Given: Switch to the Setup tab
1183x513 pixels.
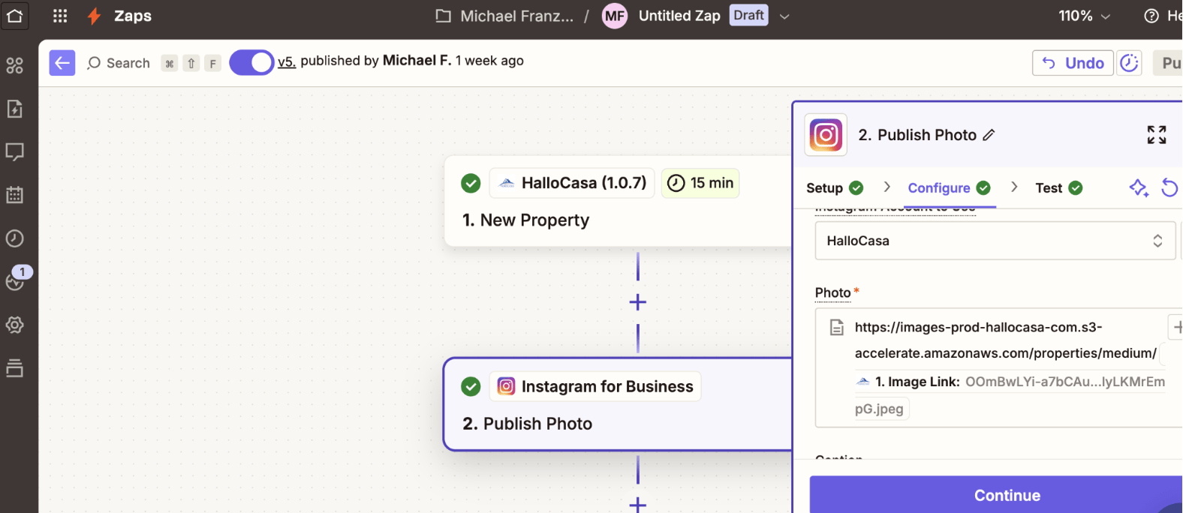Looking at the screenshot, I should click(x=835, y=188).
